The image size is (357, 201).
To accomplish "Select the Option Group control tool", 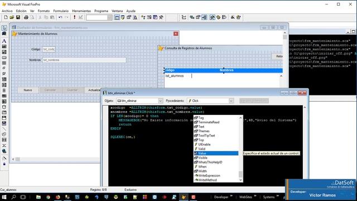I will [4, 68].
